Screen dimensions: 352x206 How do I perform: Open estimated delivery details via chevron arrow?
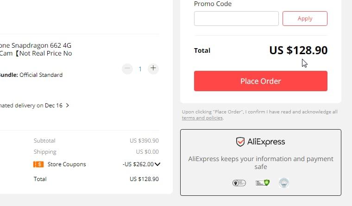pos(67,105)
